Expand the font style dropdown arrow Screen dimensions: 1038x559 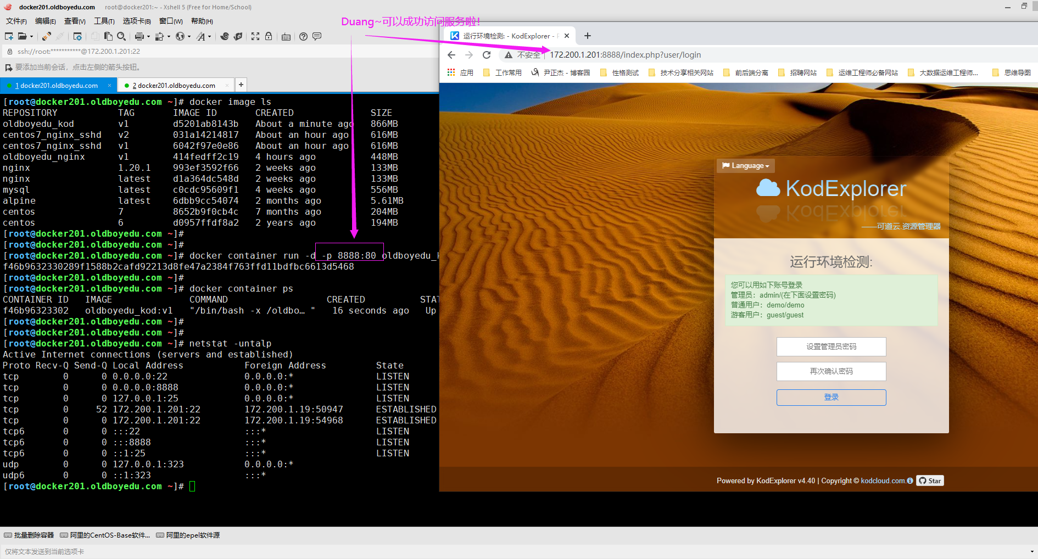210,37
